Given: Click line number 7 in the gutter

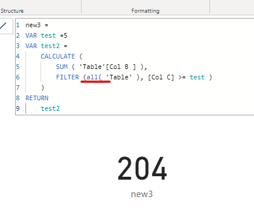Looking at the screenshot, I should coord(18,88).
